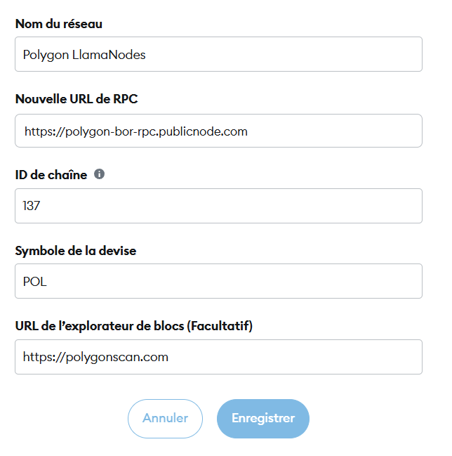Click the word '(Facultatif)' in the explorer label

pyautogui.click(x=220, y=326)
